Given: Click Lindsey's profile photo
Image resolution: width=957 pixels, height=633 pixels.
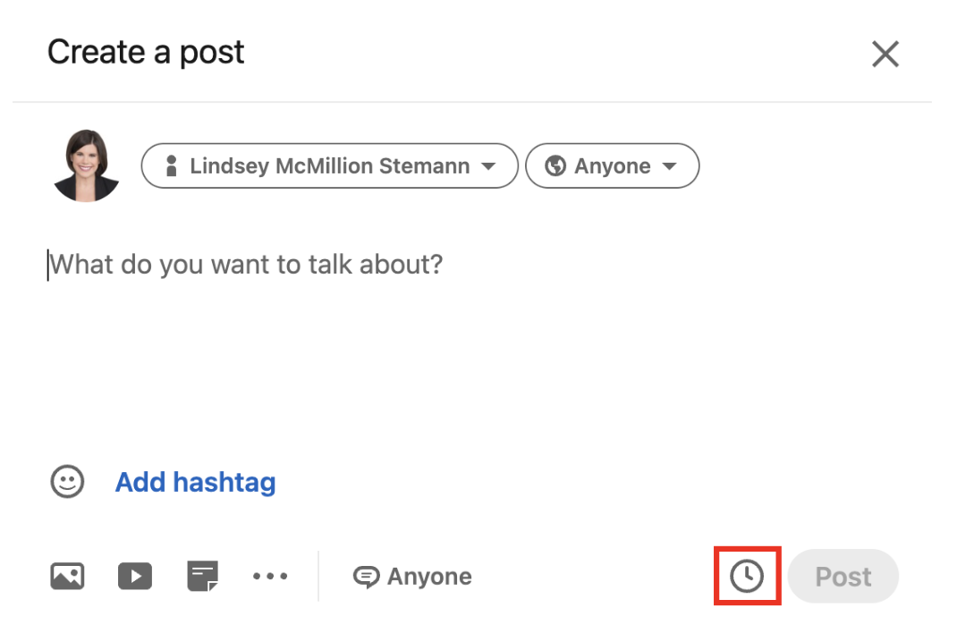Looking at the screenshot, I should [x=86, y=166].
